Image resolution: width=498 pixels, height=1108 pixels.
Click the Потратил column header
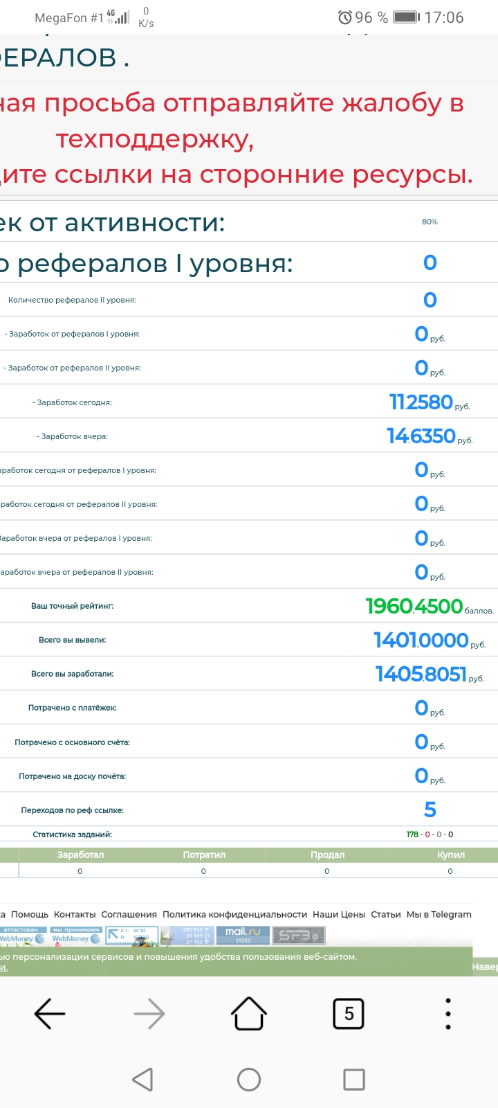tap(204, 855)
